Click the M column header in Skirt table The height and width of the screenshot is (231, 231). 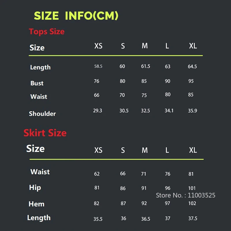coord(145,150)
